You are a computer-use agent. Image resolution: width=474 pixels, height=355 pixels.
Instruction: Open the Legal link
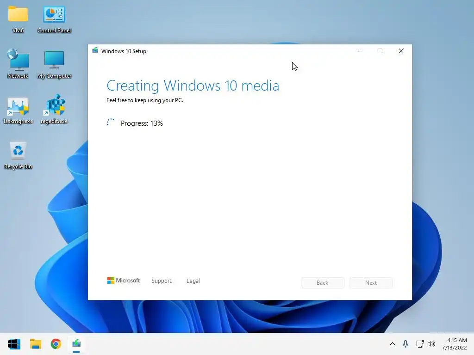(x=193, y=281)
